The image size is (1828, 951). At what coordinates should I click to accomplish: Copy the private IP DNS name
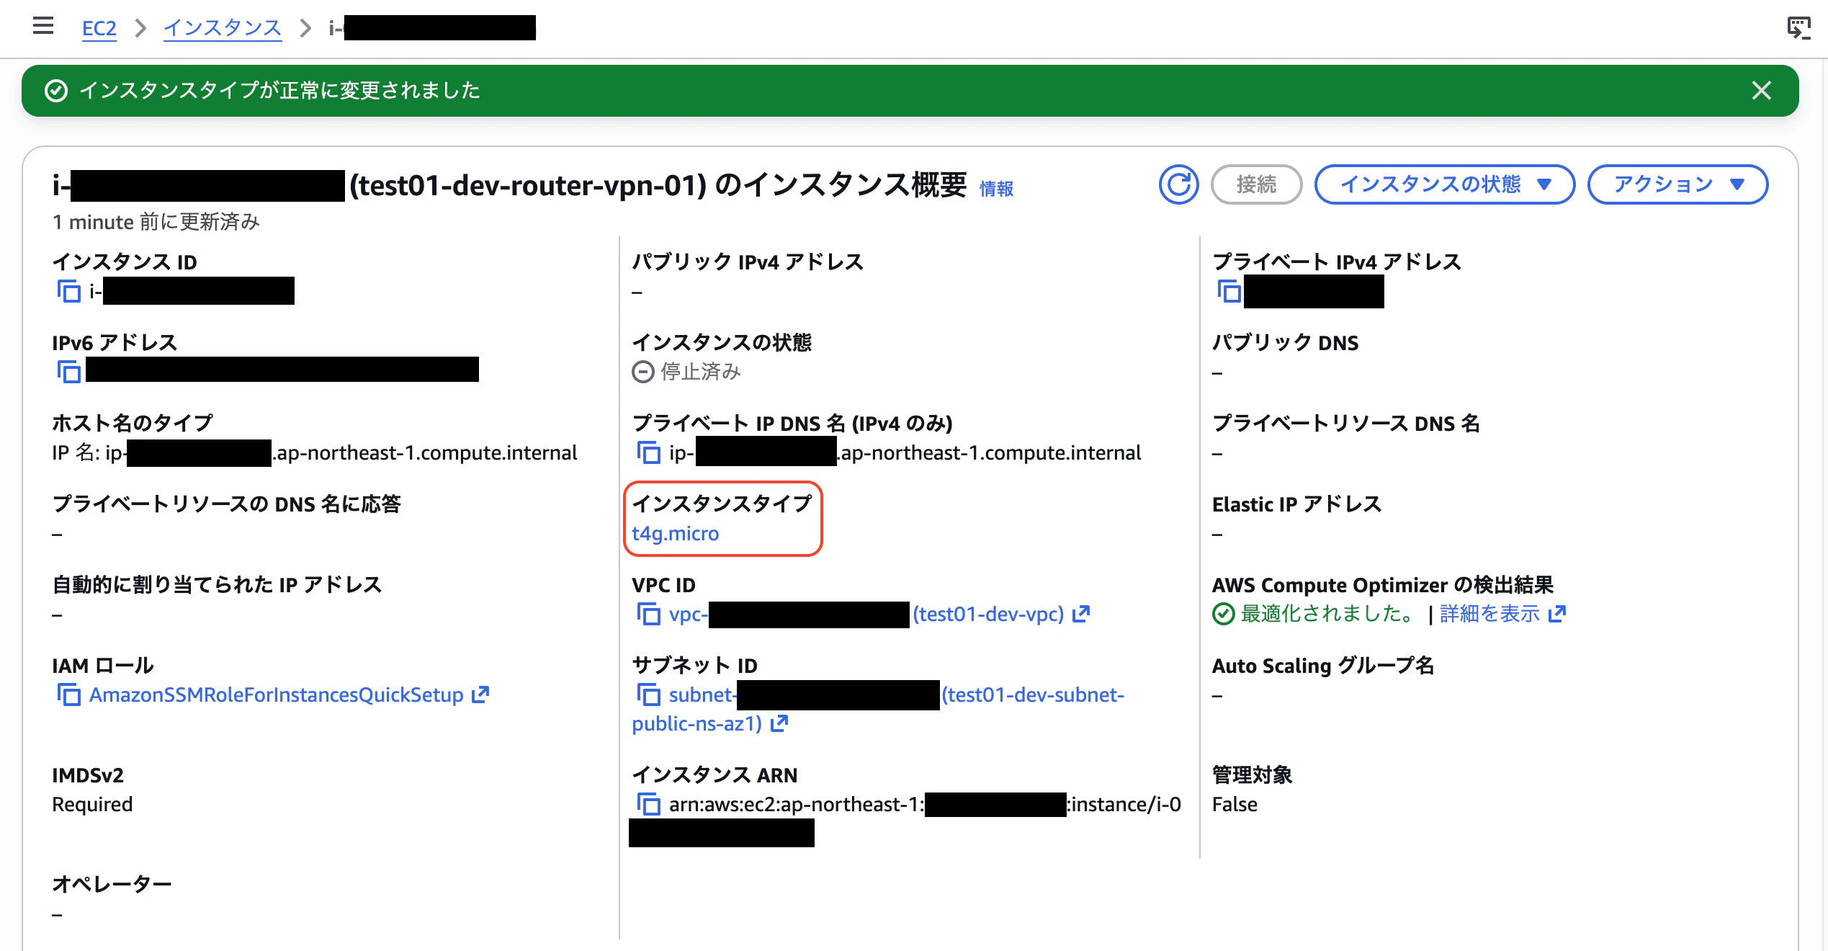point(650,453)
